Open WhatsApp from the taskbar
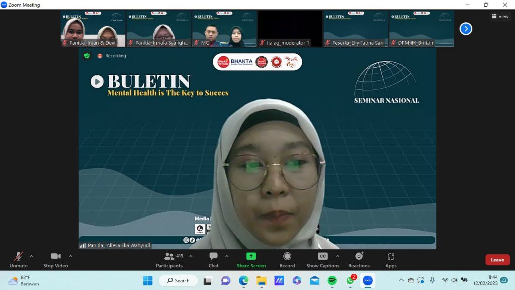 pos(350,280)
